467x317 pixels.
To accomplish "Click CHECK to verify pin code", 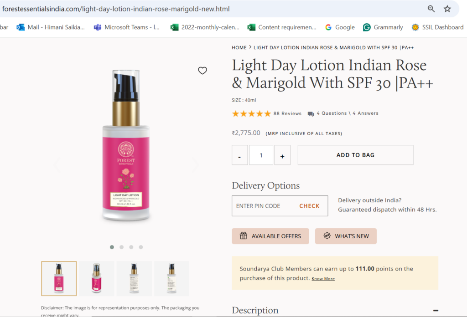I will pyautogui.click(x=309, y=206).
